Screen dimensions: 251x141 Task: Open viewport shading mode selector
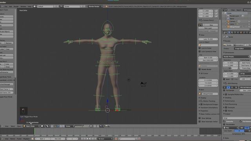[43, 126]
